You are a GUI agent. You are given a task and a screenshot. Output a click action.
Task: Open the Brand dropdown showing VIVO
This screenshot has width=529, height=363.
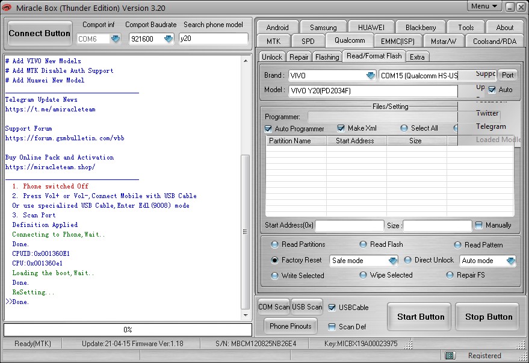click(371, 76)
